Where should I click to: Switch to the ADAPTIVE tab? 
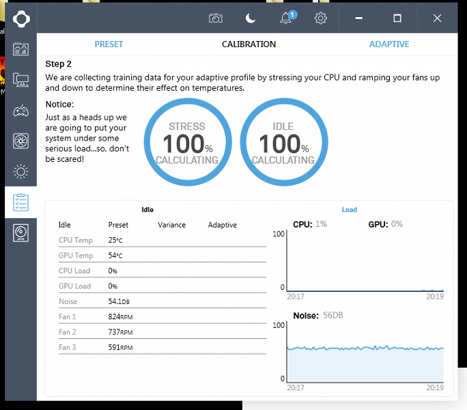point(389,44)
